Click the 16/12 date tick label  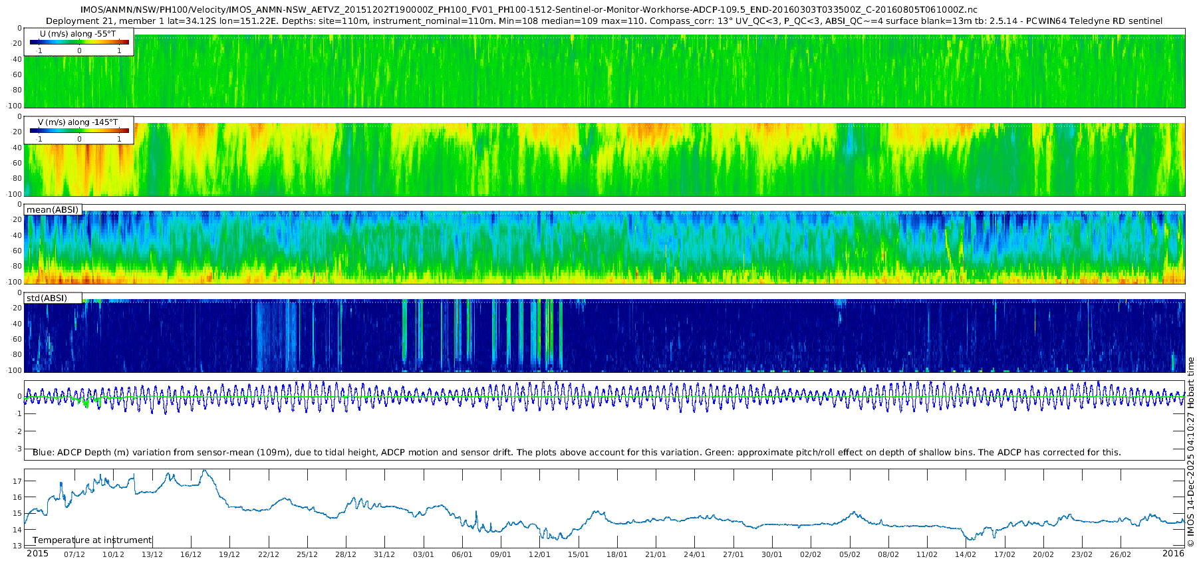point(191,554)
